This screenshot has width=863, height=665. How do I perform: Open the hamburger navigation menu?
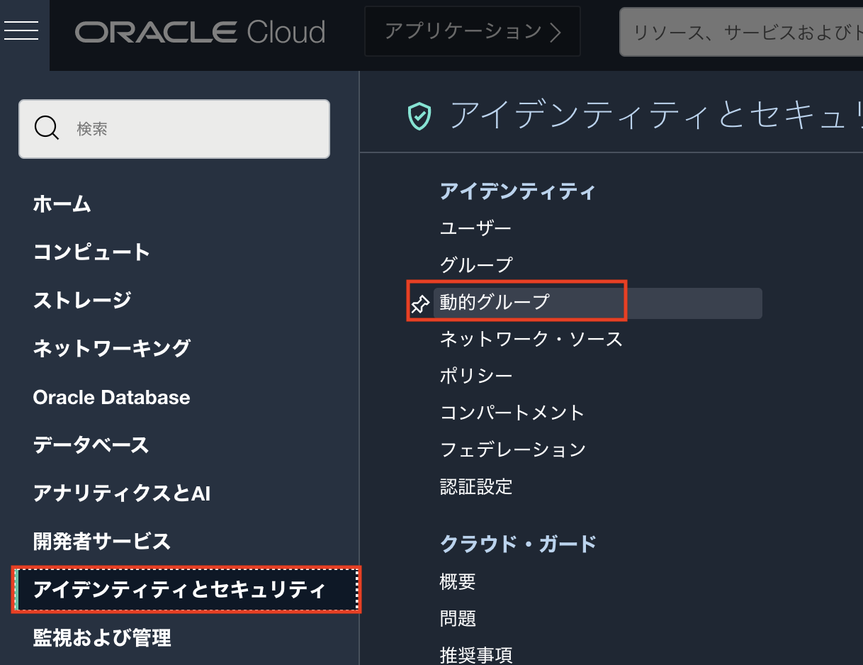click(21, 30)
